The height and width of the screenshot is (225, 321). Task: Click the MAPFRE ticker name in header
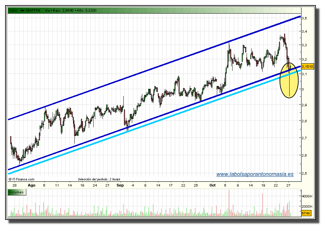tap(33, 11)
